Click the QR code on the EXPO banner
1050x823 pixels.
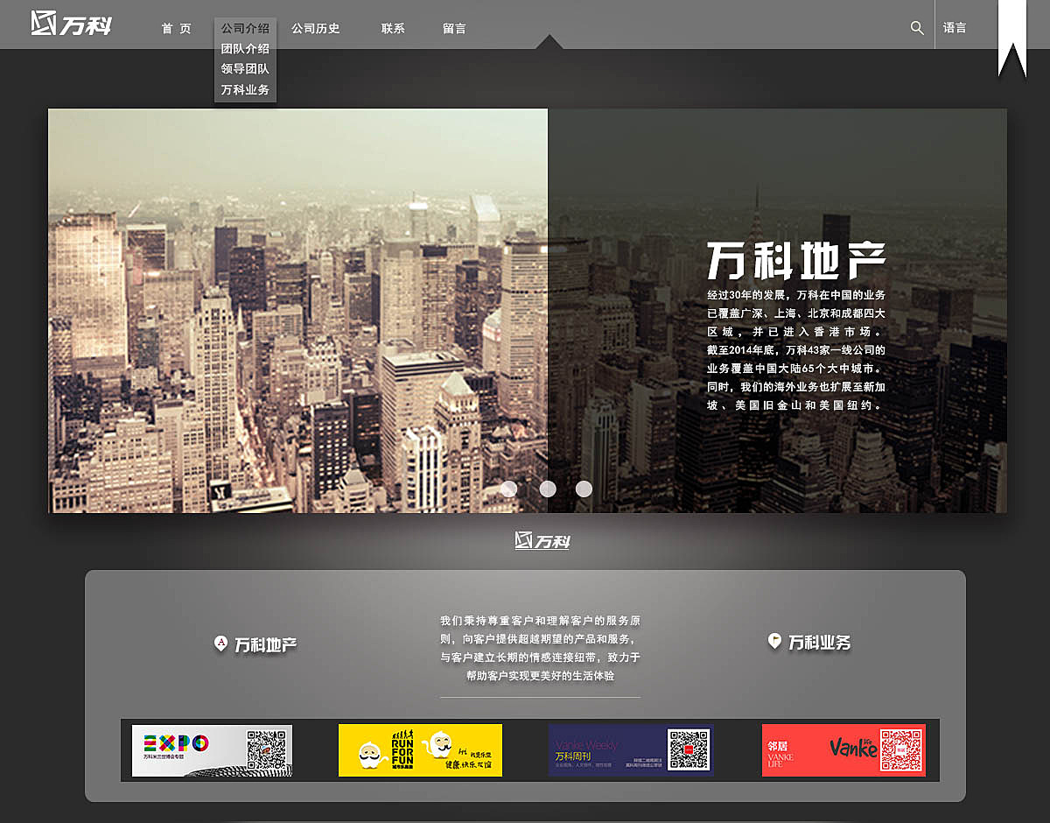coord(267,751)
